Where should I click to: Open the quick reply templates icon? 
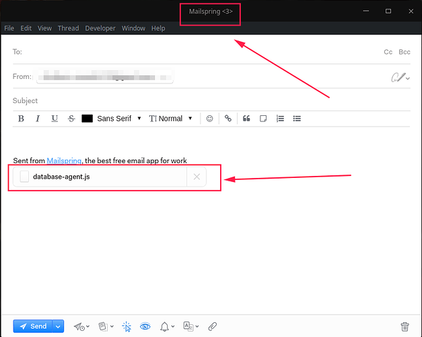click(106, 326)
